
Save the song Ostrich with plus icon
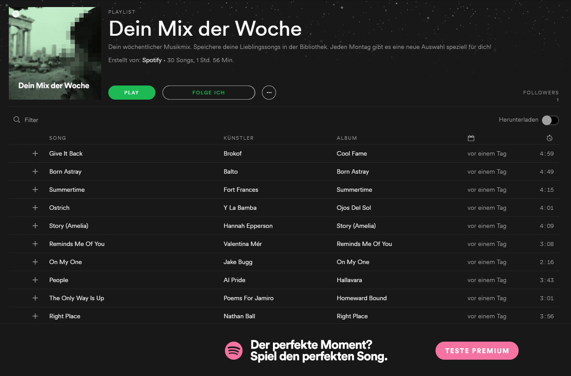click(35, 208)
